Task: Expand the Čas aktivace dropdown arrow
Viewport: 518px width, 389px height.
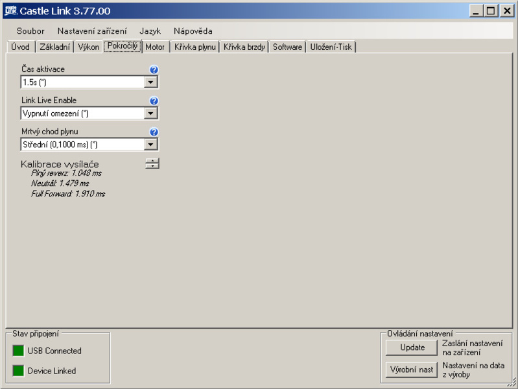Action: (x=150, y=82)
